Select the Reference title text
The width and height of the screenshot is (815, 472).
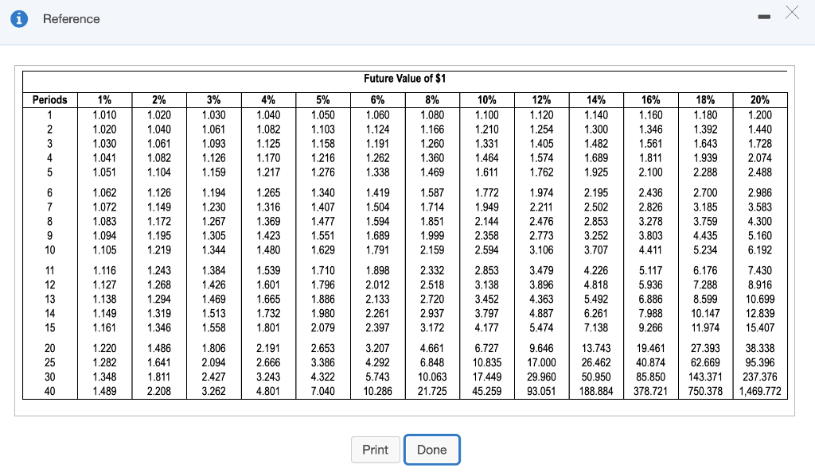point(71,18)
